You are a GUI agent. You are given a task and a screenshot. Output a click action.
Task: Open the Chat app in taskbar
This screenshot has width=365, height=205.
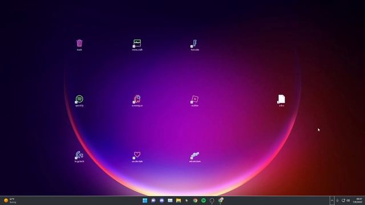click(153, 200)
